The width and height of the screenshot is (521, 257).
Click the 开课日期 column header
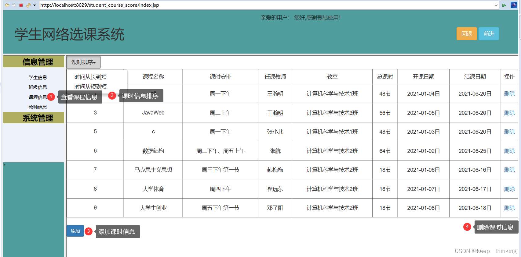424,77
